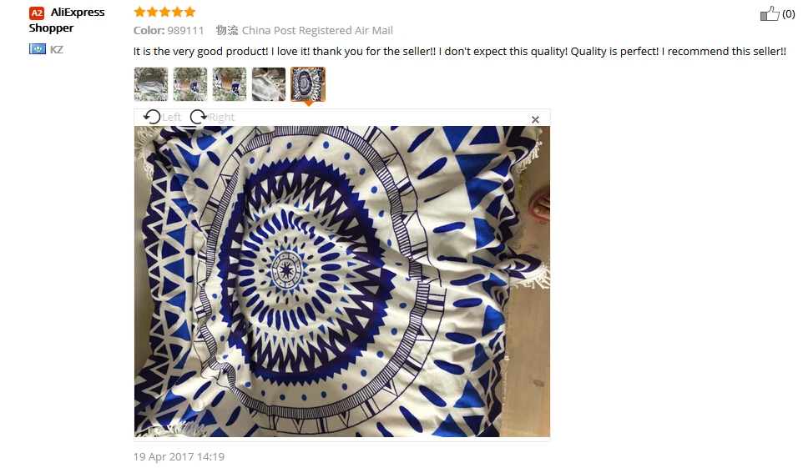Click the enlarged mandala towel photo
The width and height of the screenshot is (803, 468).
coord(342,281)
